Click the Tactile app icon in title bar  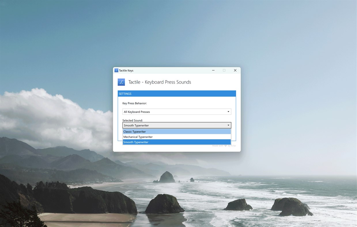pyautogui.click(x=116, y=70)
